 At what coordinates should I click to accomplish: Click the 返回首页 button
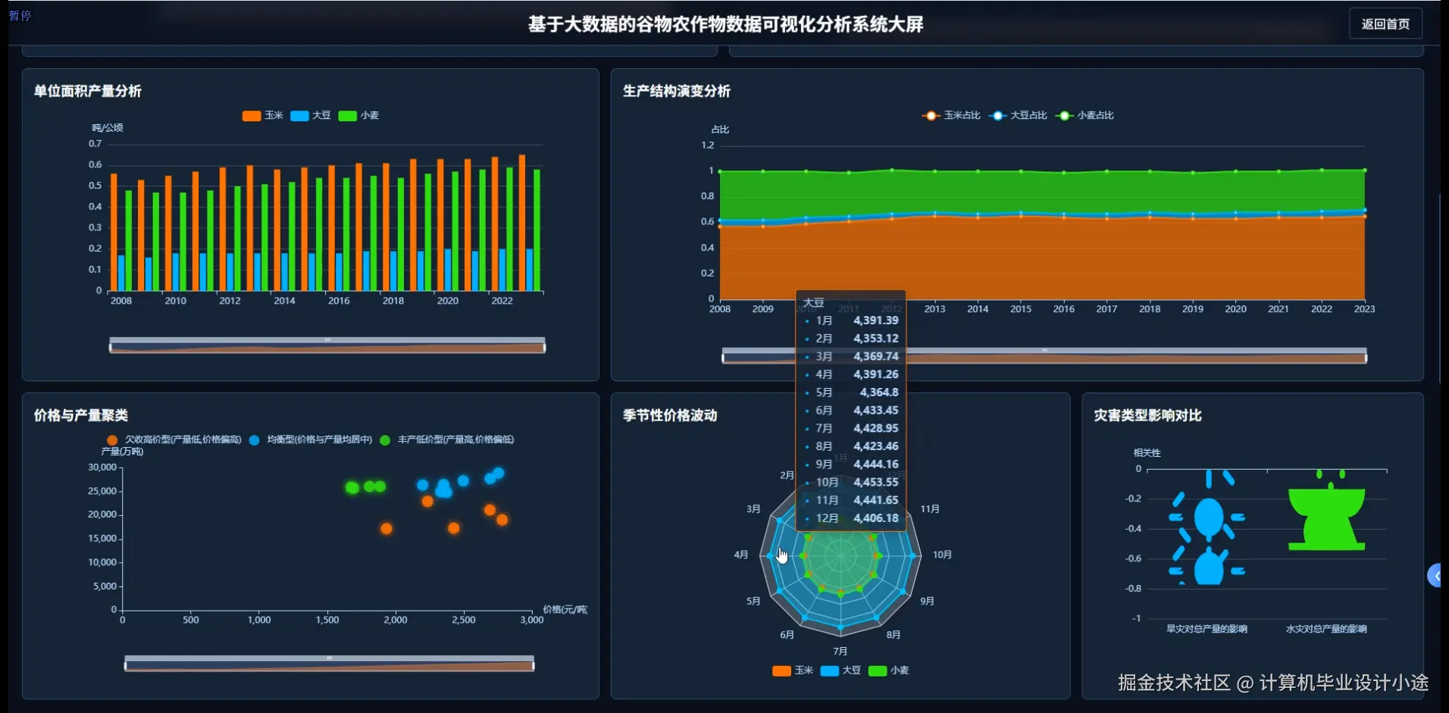point(1387,23)
